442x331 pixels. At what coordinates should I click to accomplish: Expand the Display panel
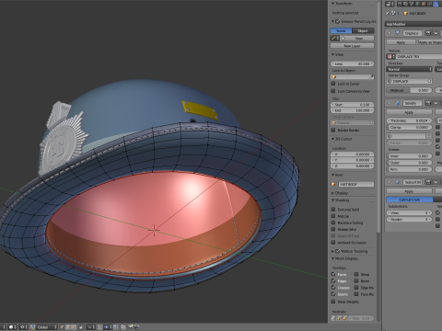point(332,193)
